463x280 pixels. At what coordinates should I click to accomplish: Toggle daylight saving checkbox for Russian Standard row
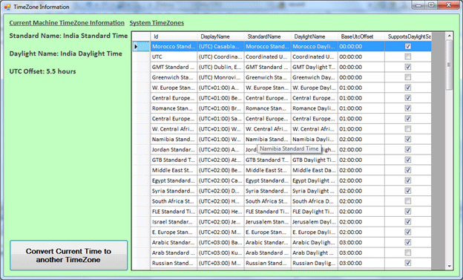point(408,263)
